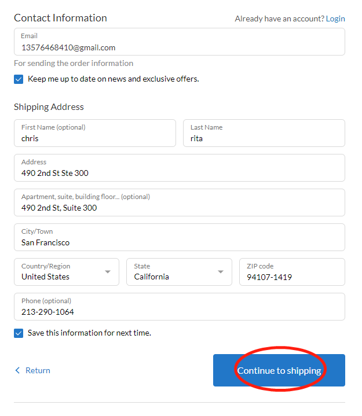
Task: Focus the Email input field
Action: pos(180,42)
